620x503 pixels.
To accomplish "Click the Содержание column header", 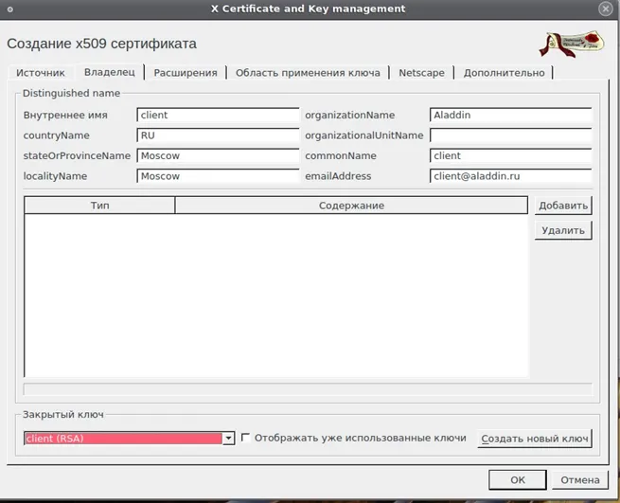I will [351, 206].
